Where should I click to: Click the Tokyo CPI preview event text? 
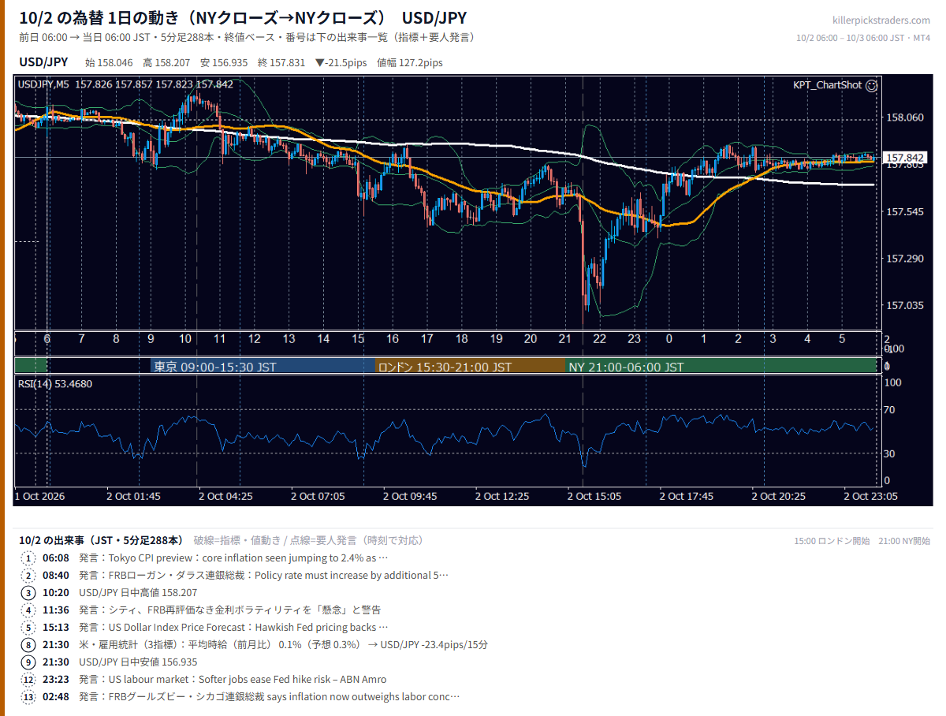tap(233, 558)
